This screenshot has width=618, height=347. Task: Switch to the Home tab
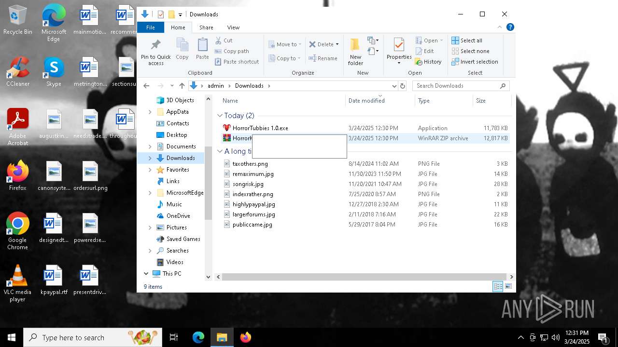pyautogui.click(x=178, y=27)
